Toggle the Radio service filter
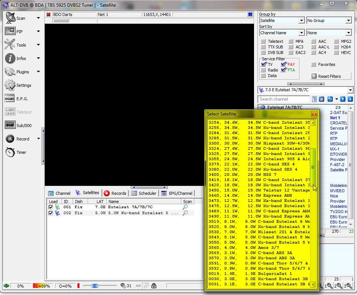 tap(263, 70)
